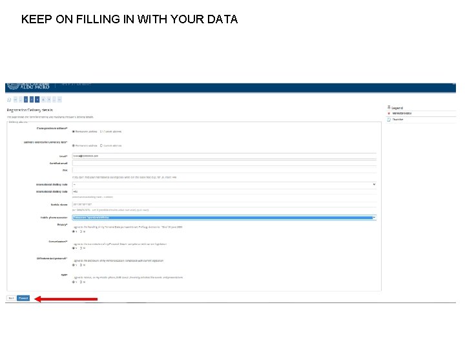Click the Legend heading text

[x=397, y=108]
